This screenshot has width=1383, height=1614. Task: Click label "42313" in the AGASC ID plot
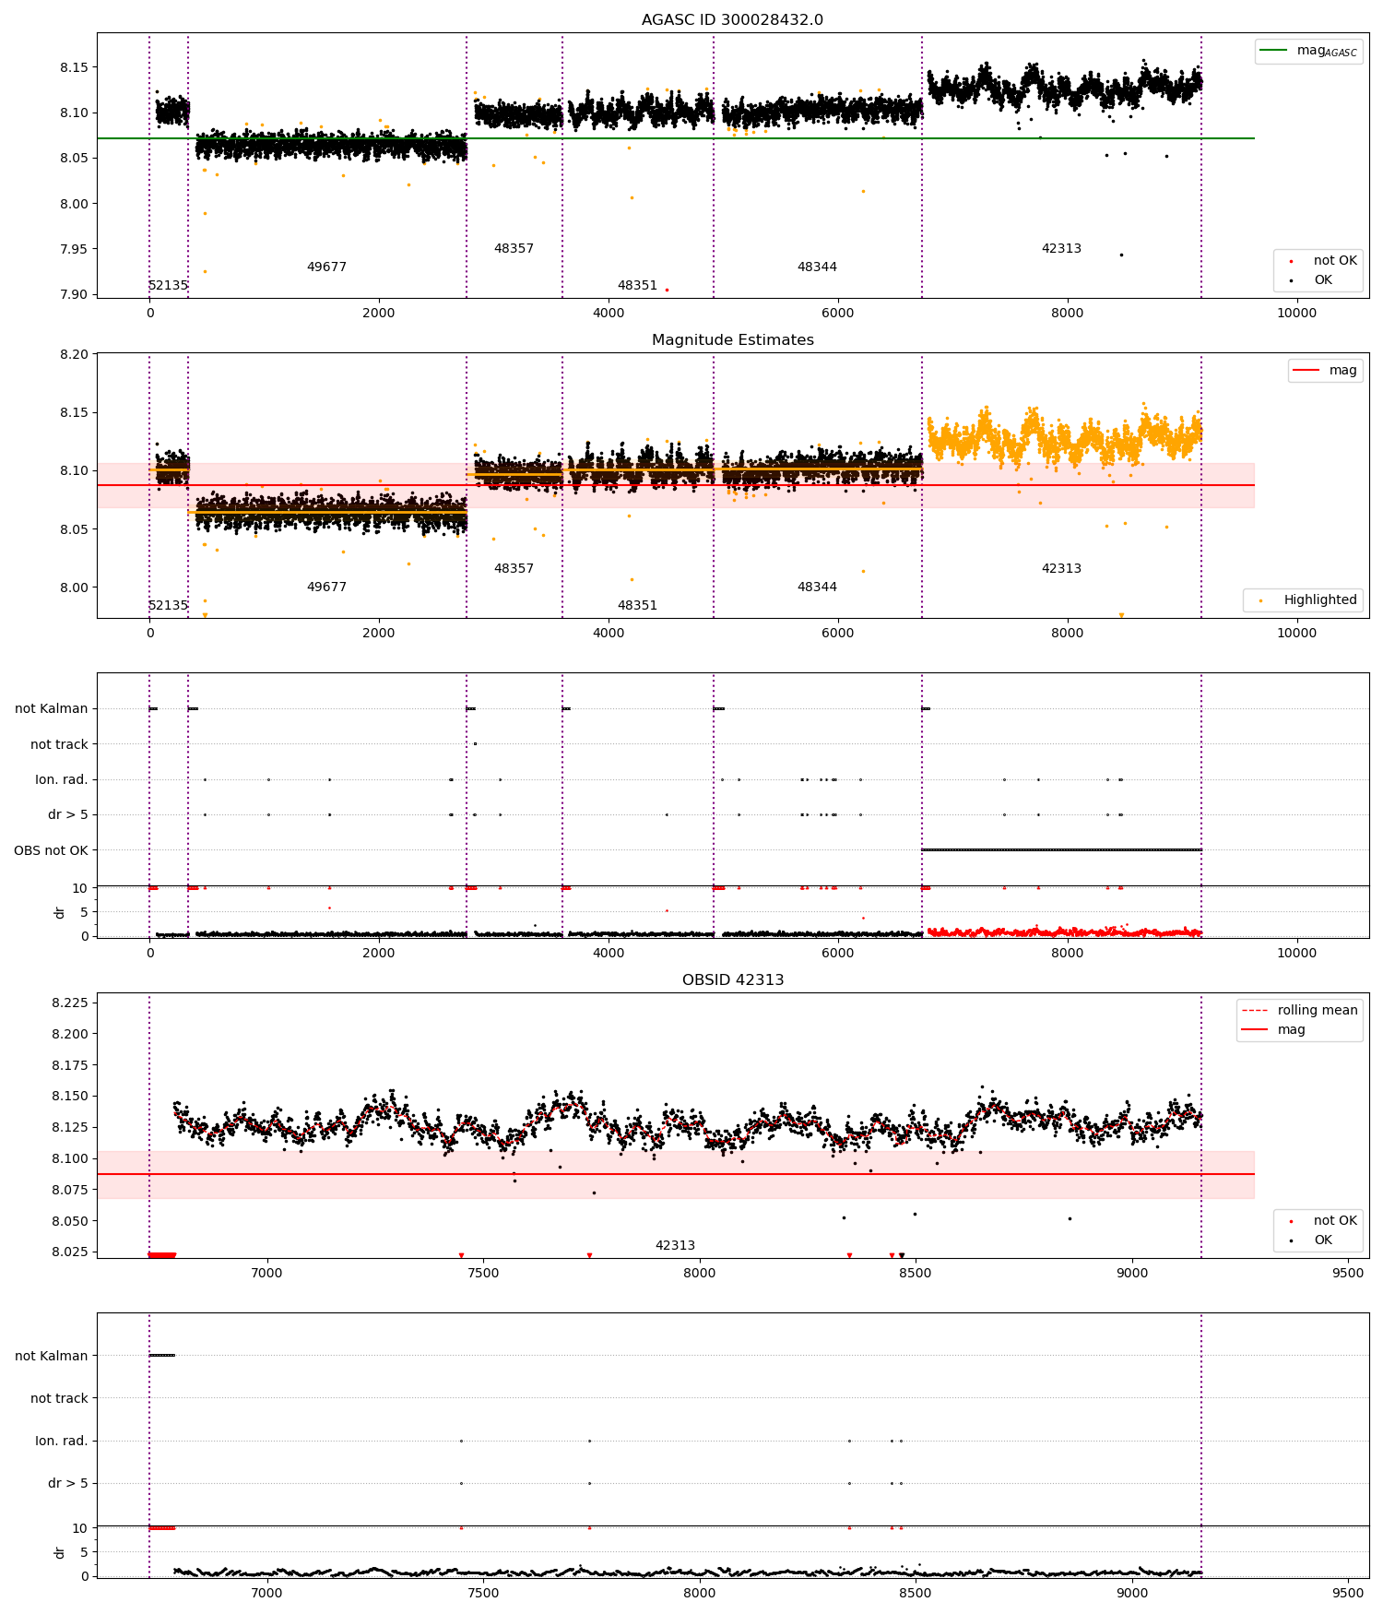tap(1061, 248)
